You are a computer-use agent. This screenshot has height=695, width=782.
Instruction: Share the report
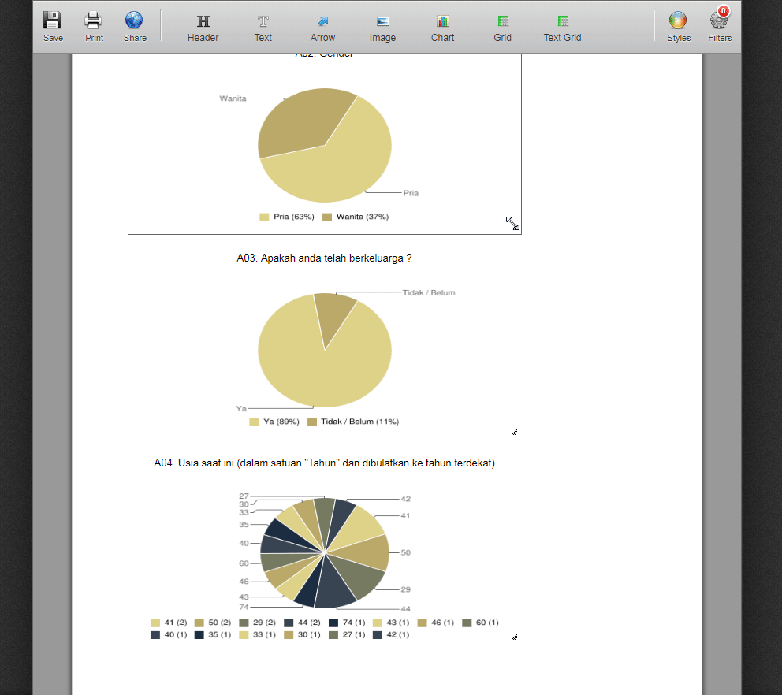pos(134,24)
